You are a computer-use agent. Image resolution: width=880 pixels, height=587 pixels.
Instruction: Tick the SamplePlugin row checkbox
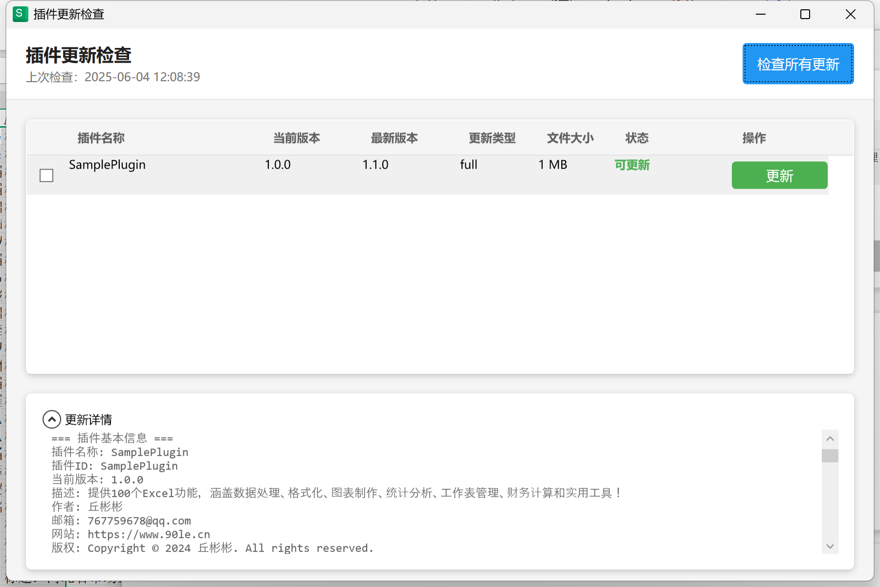(x=46, y=176)
